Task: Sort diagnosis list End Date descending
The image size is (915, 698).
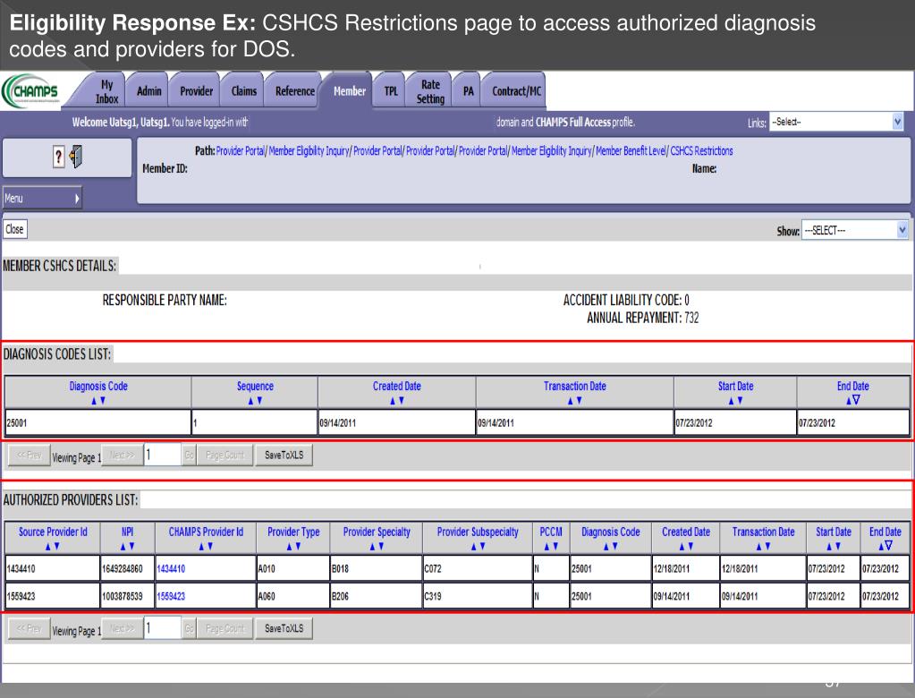Action: point(856,400)
